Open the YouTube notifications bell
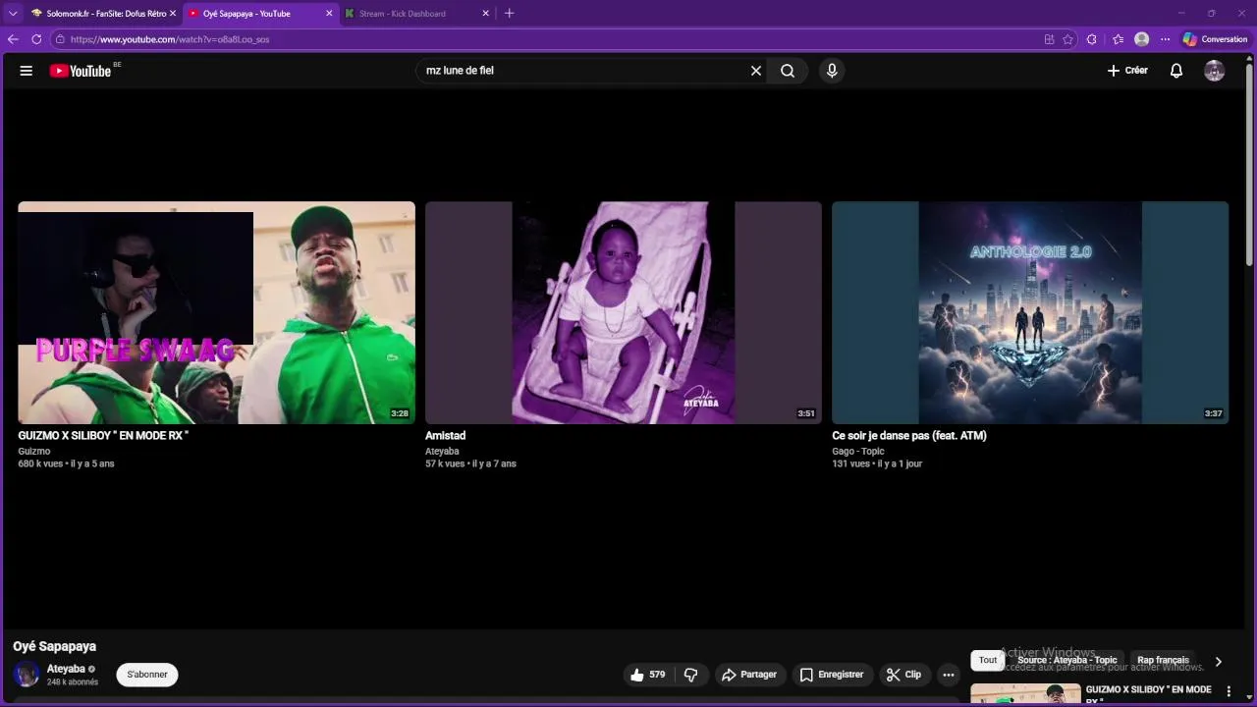This screenshot has width=1257, height=707. tap(1175, 71)
